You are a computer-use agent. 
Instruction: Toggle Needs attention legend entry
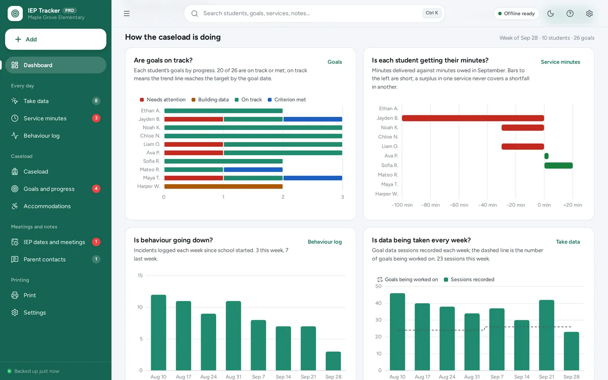[162, 99]
